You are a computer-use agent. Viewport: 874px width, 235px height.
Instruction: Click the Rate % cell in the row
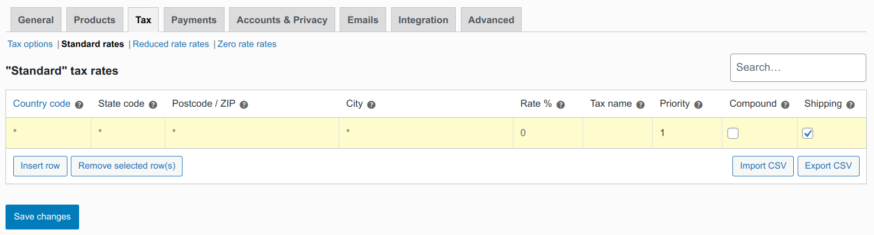(548, 133)
